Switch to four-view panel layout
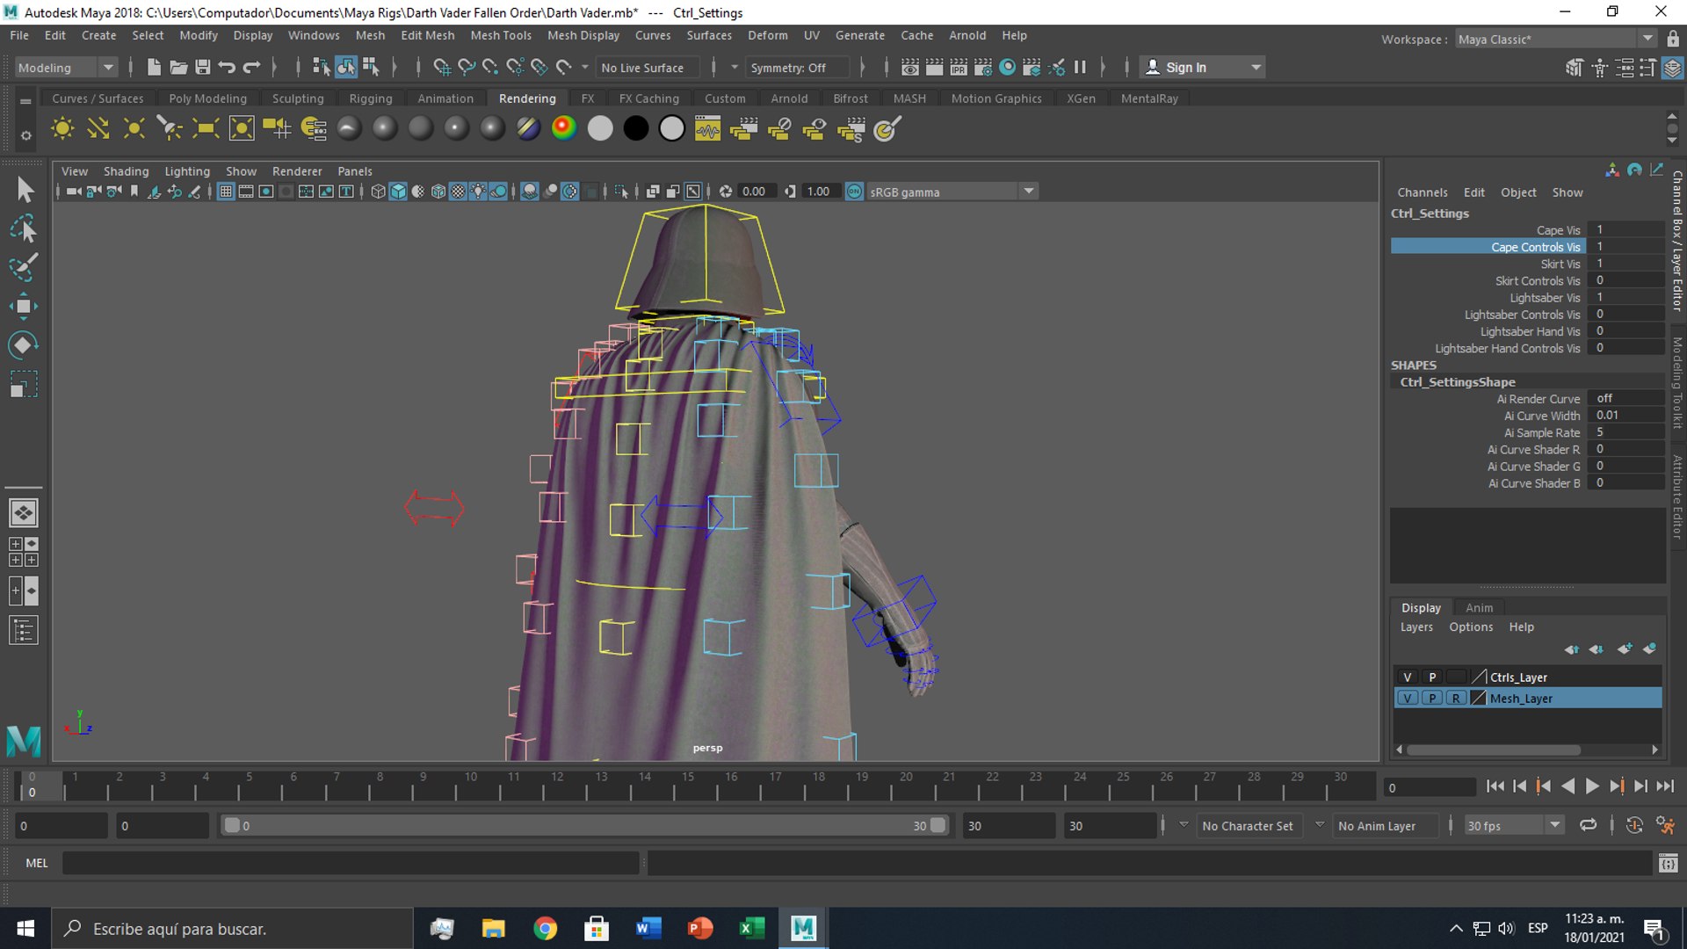The image size is (1687, 949). (x=24, y=552)
